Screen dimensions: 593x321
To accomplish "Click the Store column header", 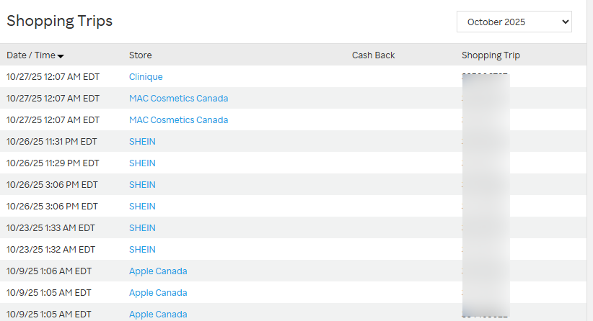I will pyautogui.click(x=140, y=55).
